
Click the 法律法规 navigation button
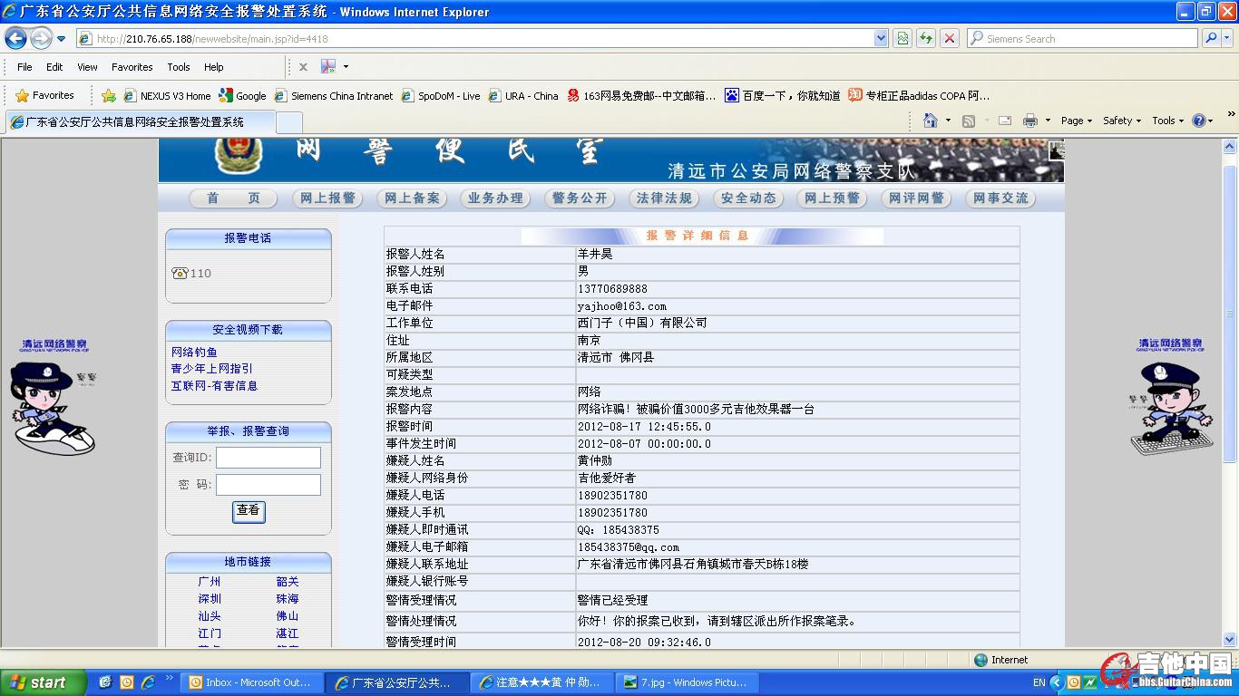pyautogui.click(x=664, y=198)
